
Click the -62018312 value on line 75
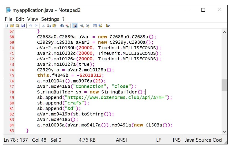tap(89, 75)
